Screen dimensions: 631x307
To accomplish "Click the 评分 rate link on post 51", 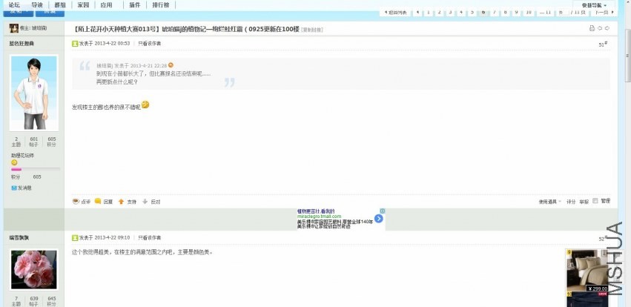I will [571, 202].
